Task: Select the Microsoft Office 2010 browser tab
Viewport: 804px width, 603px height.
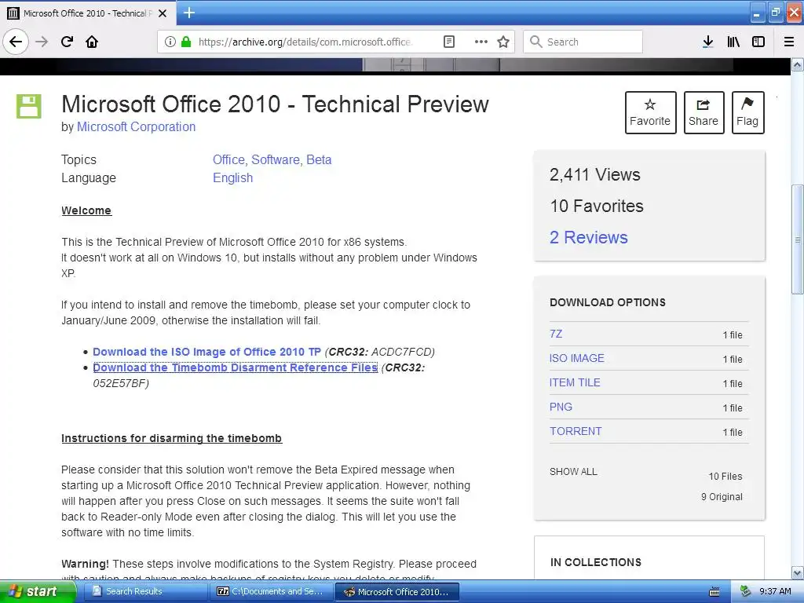Action: (x=87, y=13)
